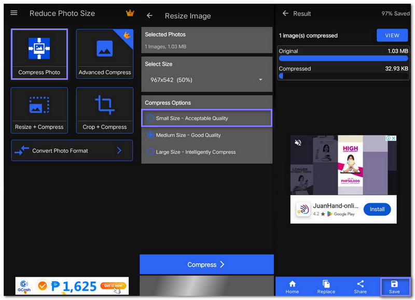Click the orange checkmark badge in banner
This screenshot has width=415, height=300.
pos(43,285)
